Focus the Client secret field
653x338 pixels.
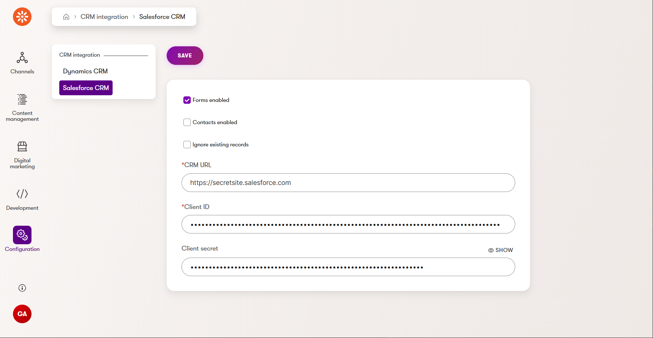(348, 267)
